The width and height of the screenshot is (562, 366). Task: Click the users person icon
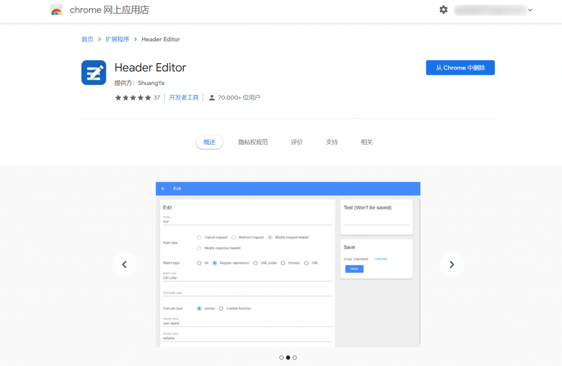coord(212,98)
